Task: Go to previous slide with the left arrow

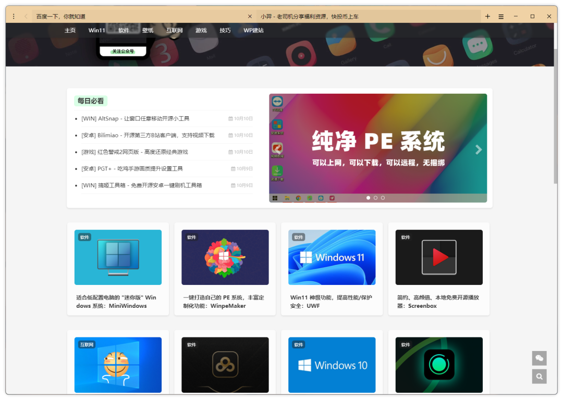Action: 277,149
